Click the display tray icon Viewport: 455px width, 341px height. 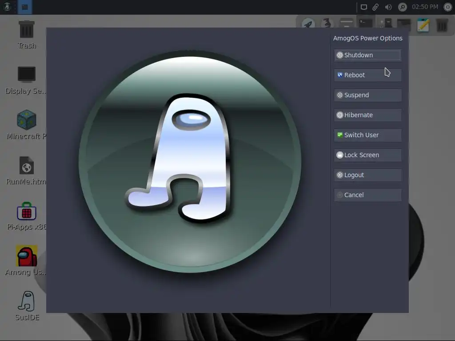[363, 7]
